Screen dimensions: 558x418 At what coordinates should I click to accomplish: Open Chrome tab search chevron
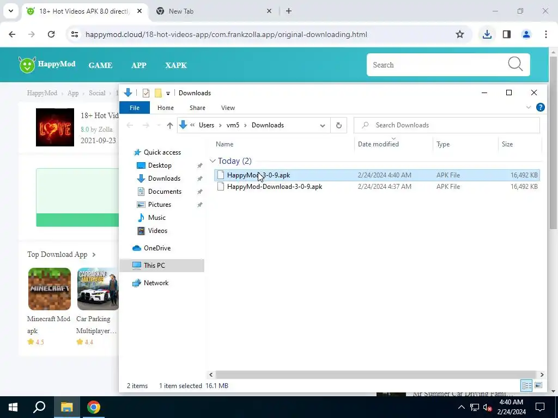[x=11, y=11]
